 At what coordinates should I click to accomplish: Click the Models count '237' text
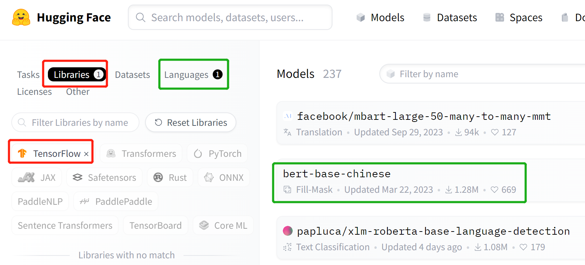332,74
